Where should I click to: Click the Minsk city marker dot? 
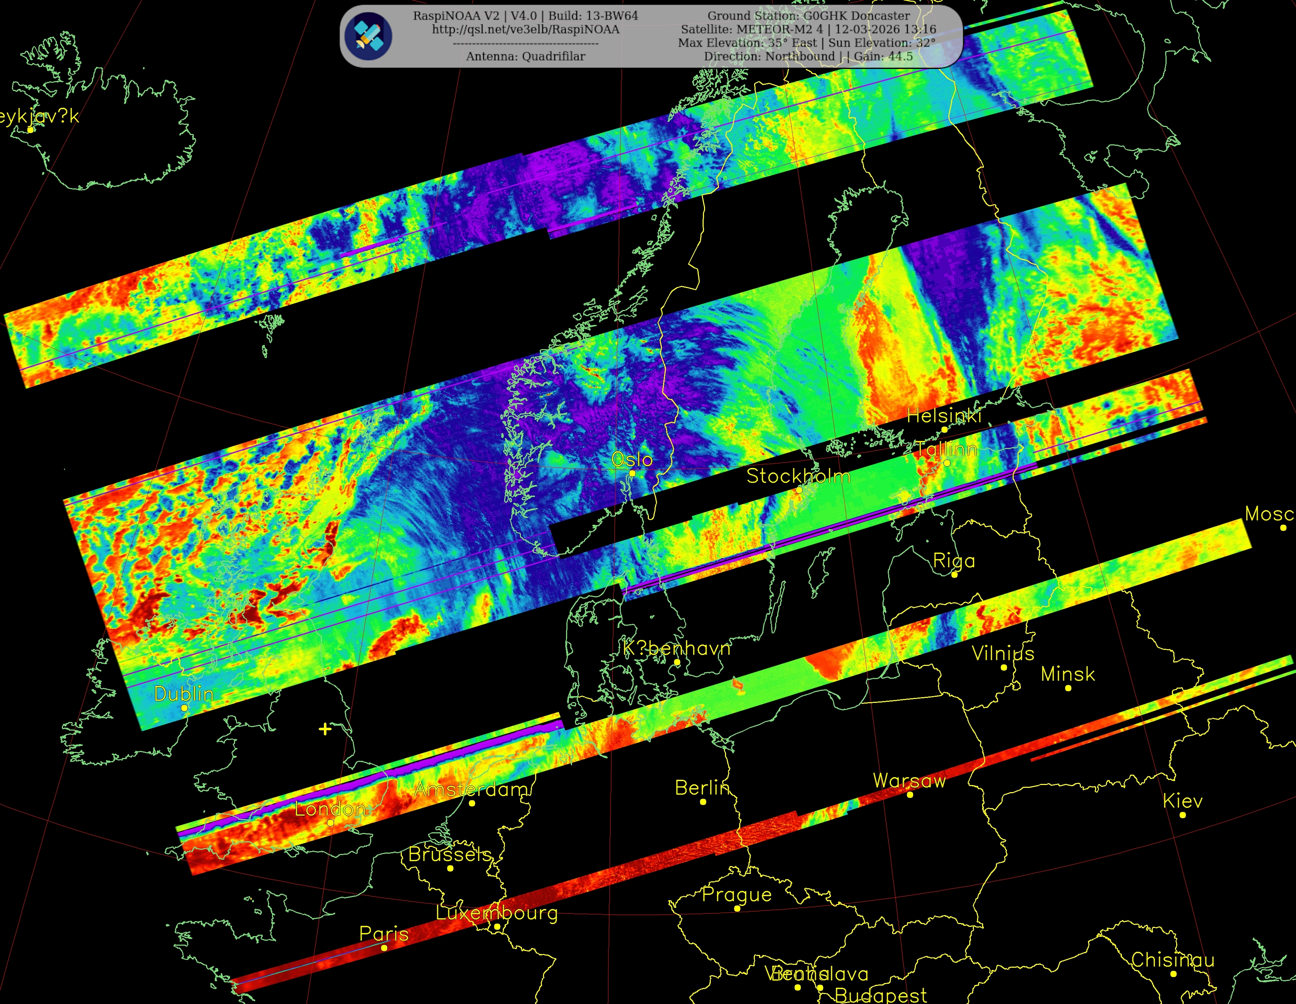1068,688
